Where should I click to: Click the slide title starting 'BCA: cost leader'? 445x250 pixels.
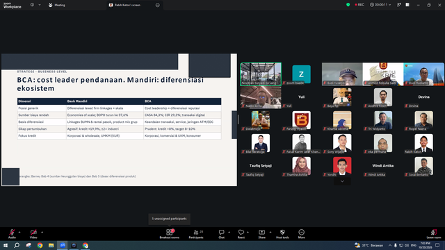(110, 84)
